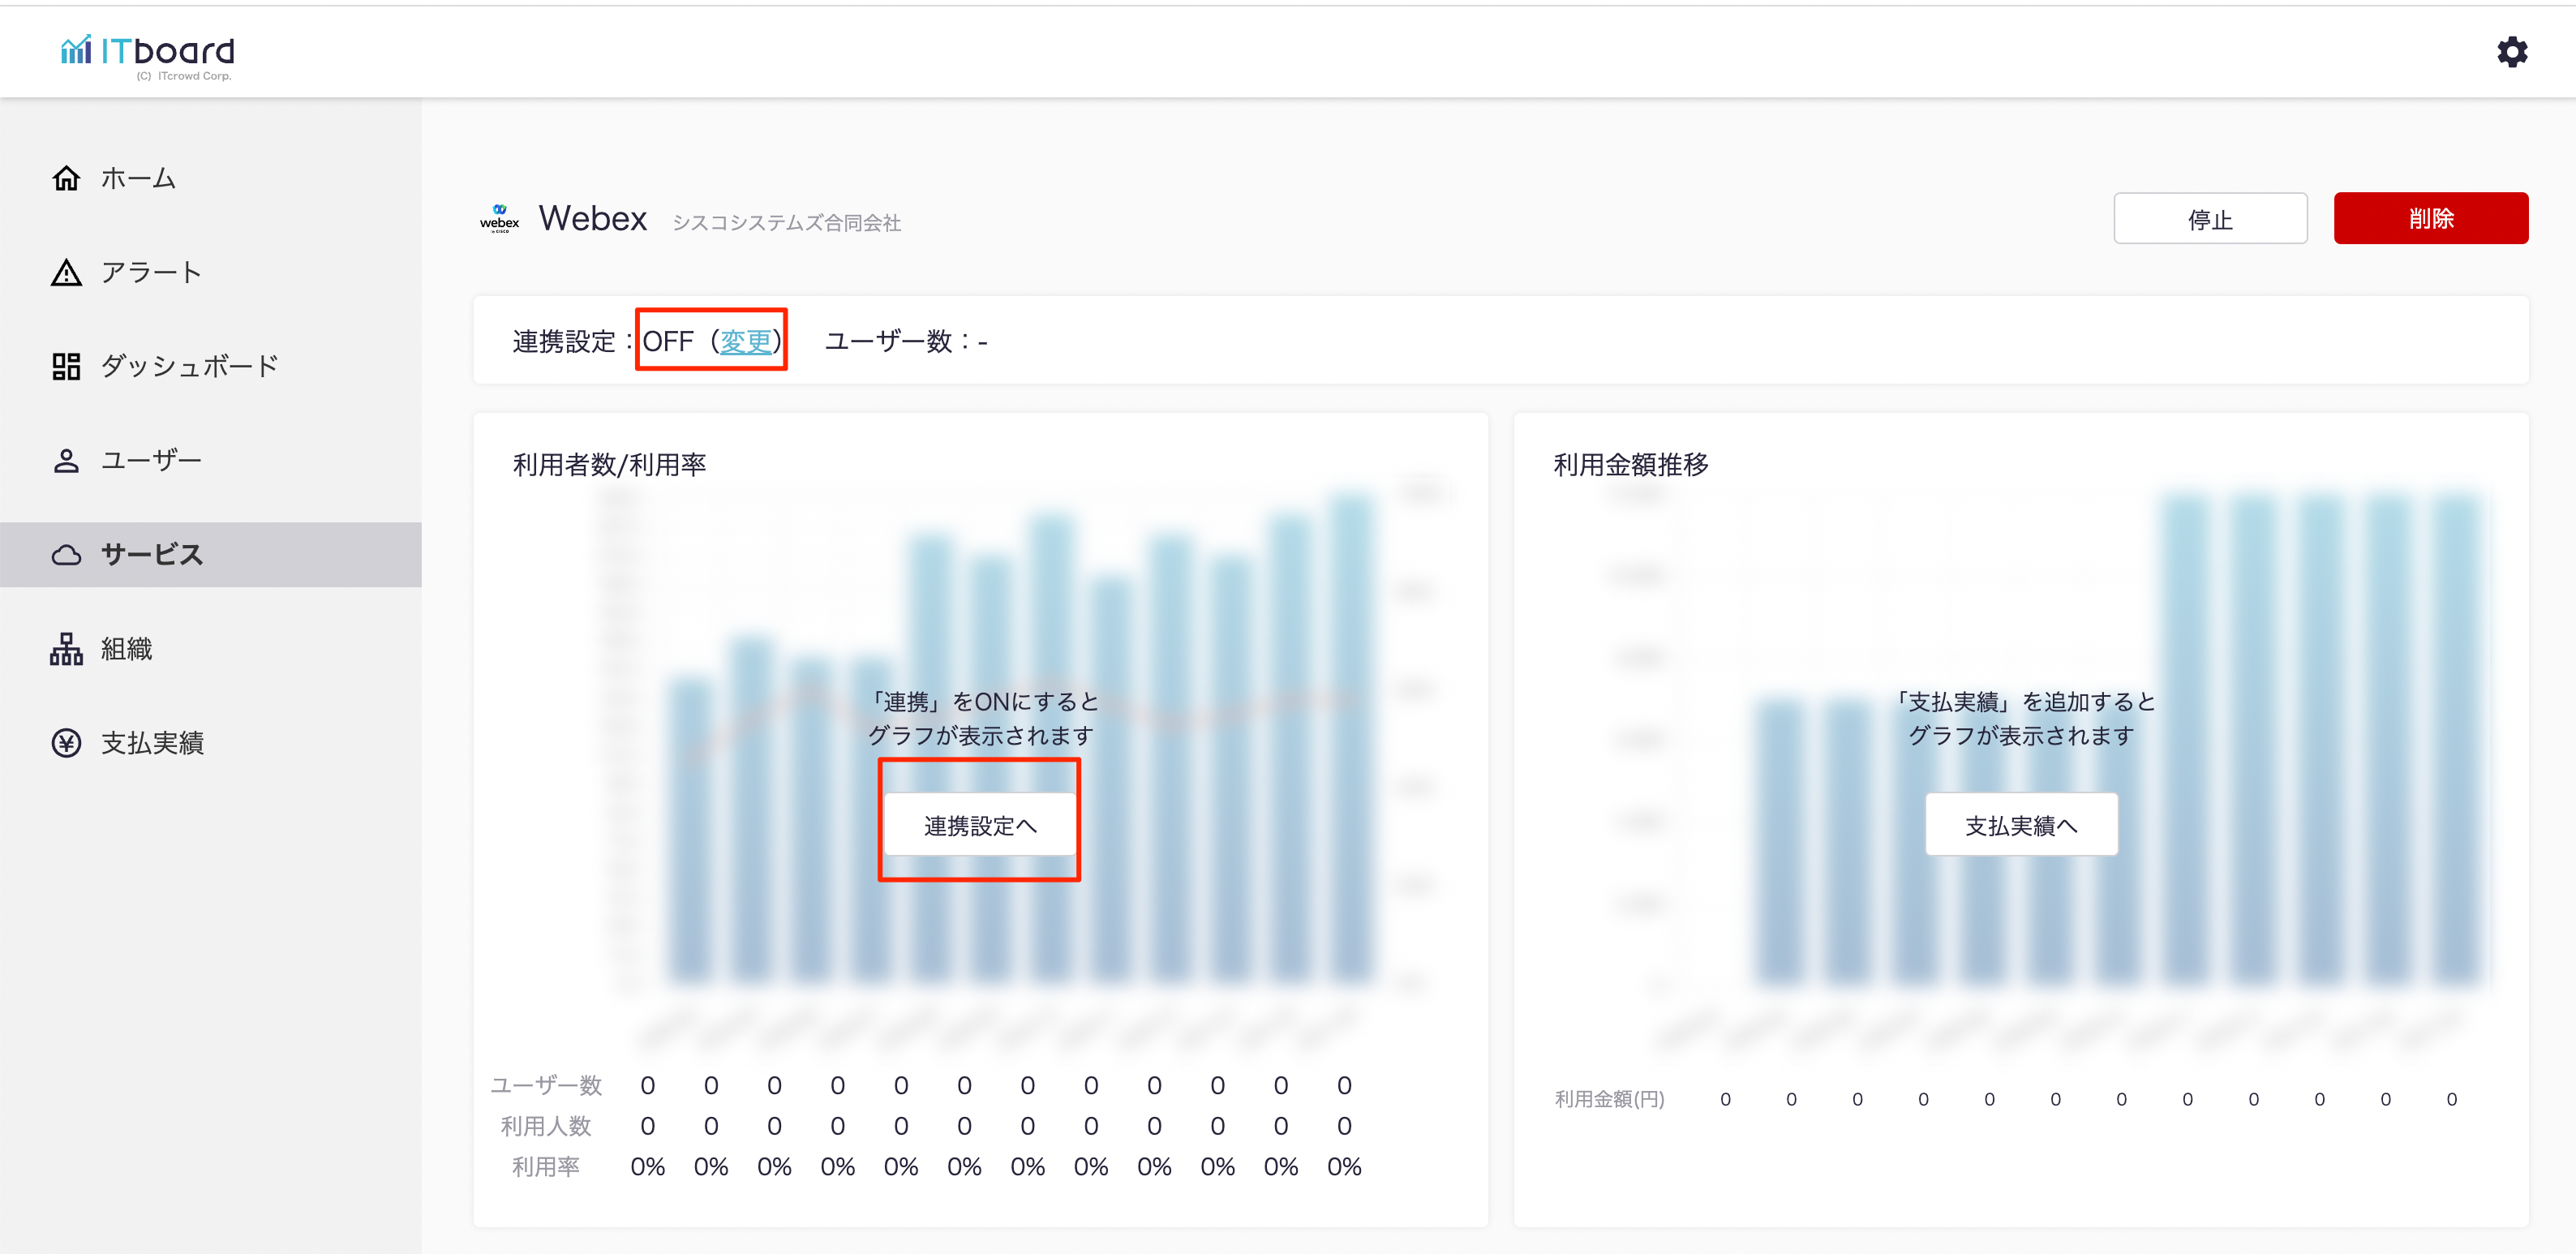Click the home icon in sidebar
Image resolution: width=2576 pixels, height=1254 pixels.
click(x=66, y=178)
